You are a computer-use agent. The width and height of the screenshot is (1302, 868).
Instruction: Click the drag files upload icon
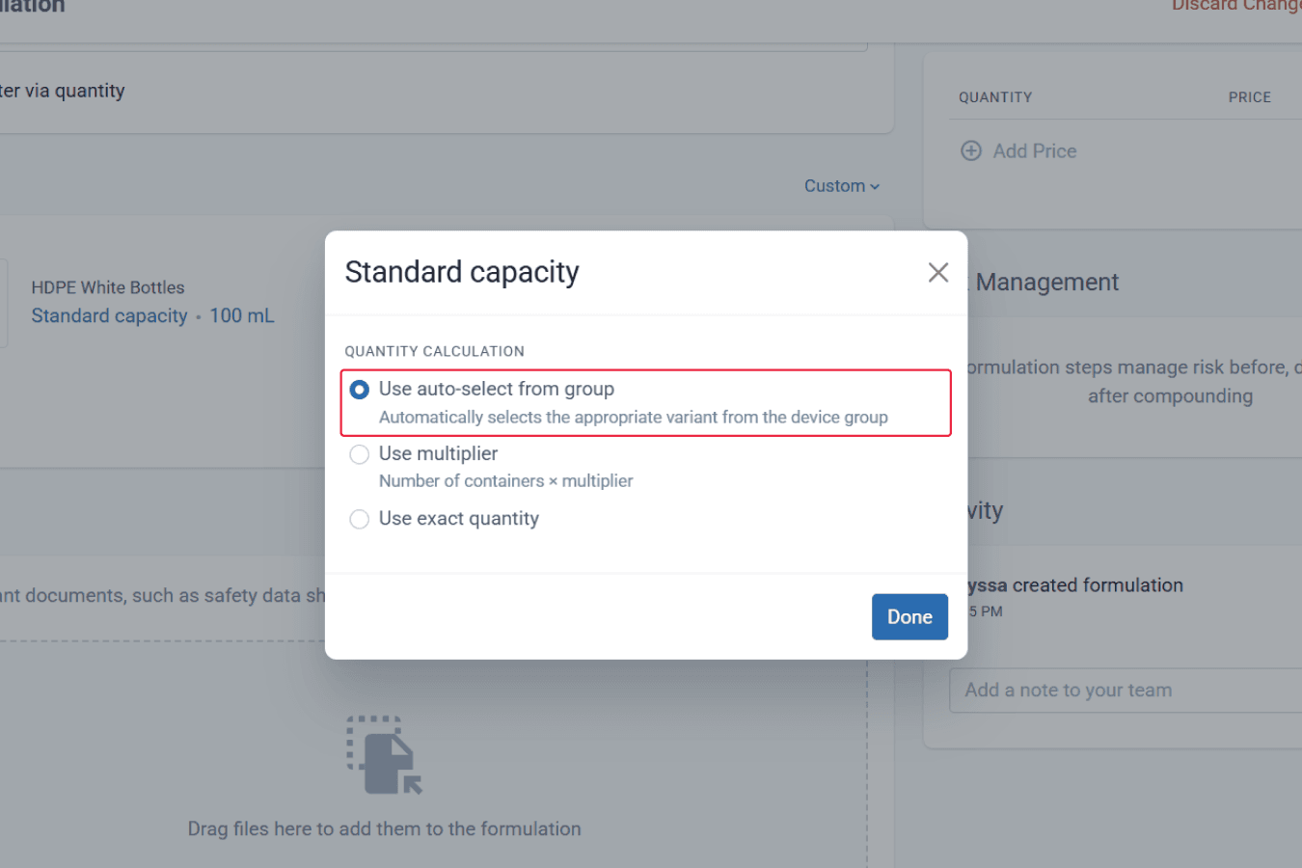point(385,755)
